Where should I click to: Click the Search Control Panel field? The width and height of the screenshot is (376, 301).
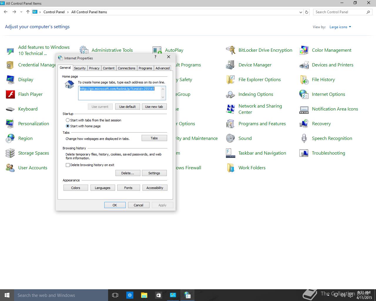click(x=343, y=12)
